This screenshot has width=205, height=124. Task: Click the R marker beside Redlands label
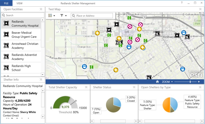[x=177, y=35]
